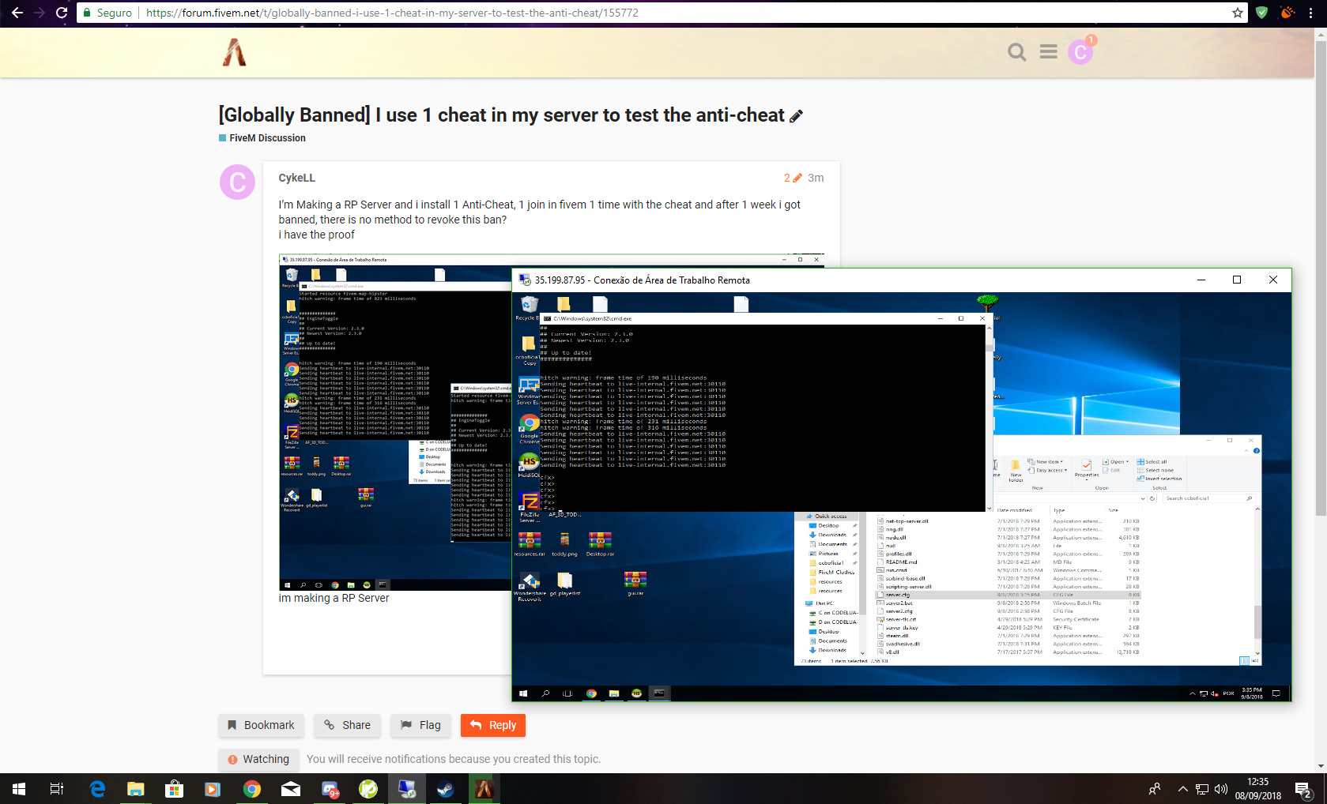
Task: Open the Chrome three-dot menu
Action: 1310,13
